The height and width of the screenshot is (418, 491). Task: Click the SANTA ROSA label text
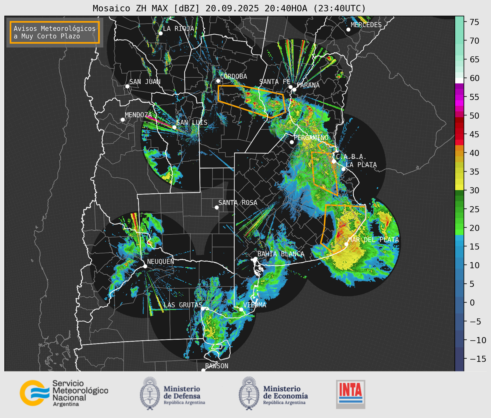click(x=238, y=203)
